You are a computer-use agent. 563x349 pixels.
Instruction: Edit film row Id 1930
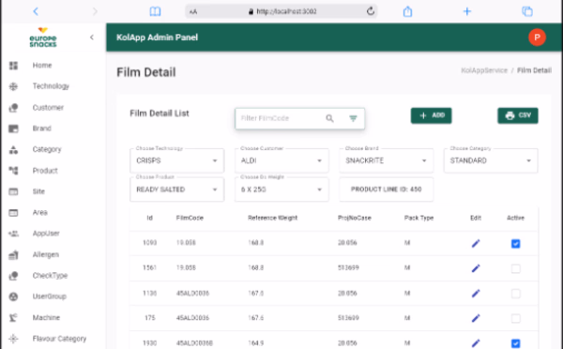pyautogui.click(x=476, y=343)
